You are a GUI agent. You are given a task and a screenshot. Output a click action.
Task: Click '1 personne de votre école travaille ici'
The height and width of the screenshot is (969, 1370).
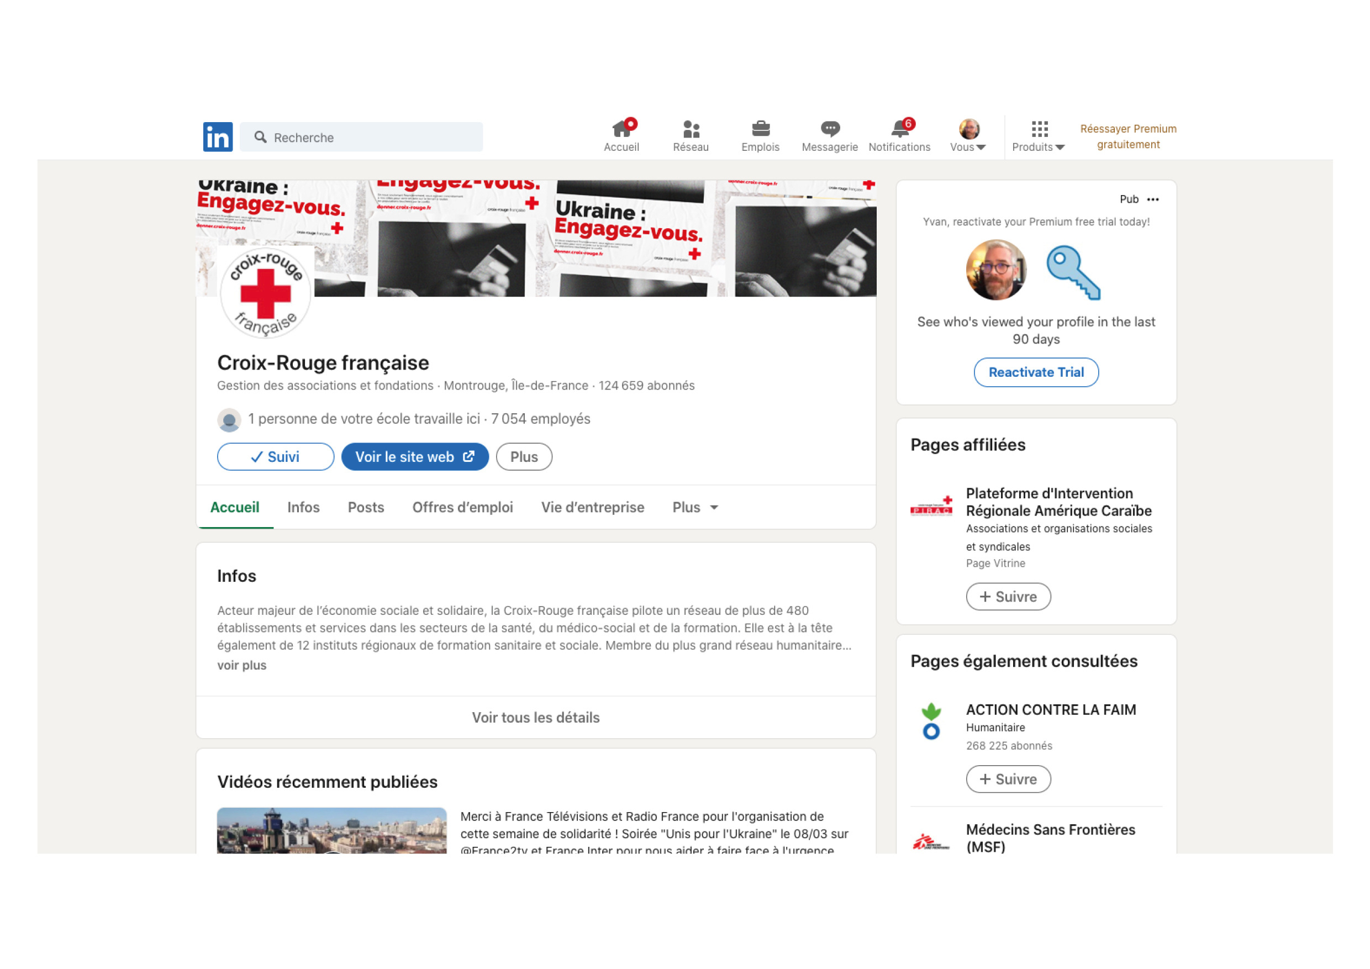tap(364, 419)
